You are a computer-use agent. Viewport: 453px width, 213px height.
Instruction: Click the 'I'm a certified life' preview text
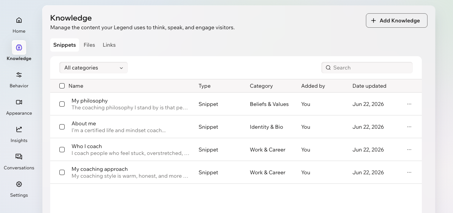(119, 130)
